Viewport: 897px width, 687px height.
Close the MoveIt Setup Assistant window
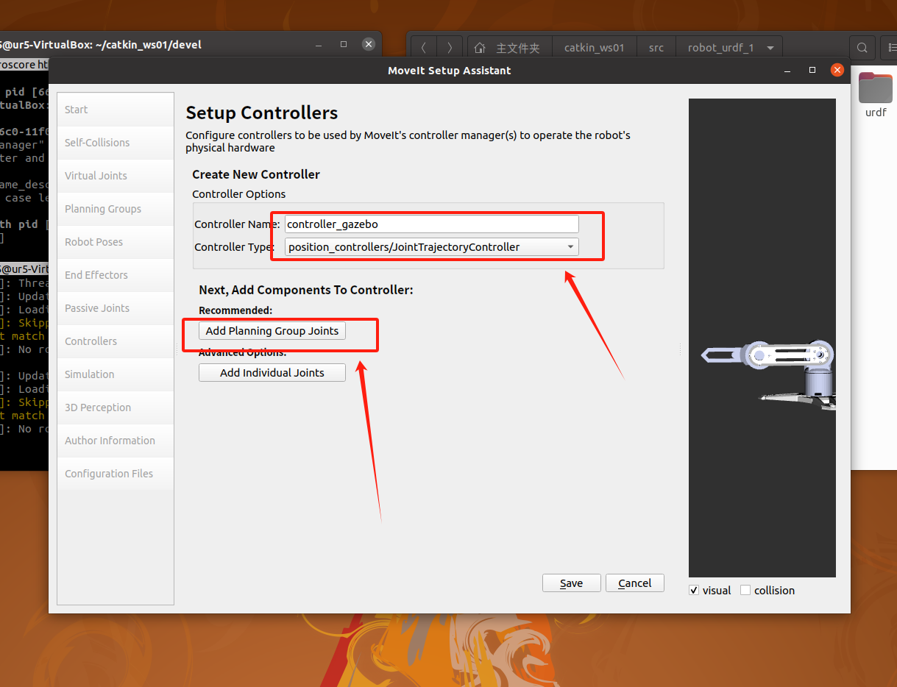point(837,70)
